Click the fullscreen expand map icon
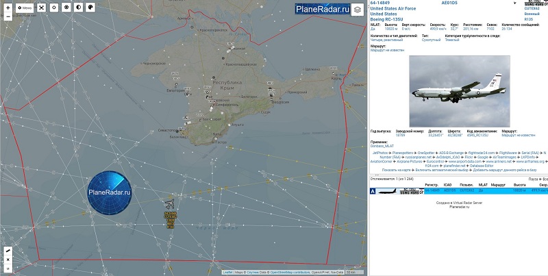The height and width of the screenshot is (276, 548). pyautogui.click(x=41, y=8)
